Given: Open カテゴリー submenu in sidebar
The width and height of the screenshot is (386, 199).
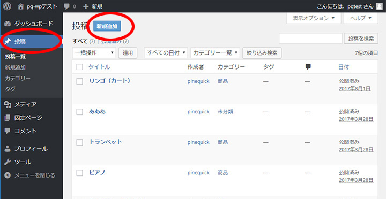Looking at the screenshot, I should [x=18, y=79].
